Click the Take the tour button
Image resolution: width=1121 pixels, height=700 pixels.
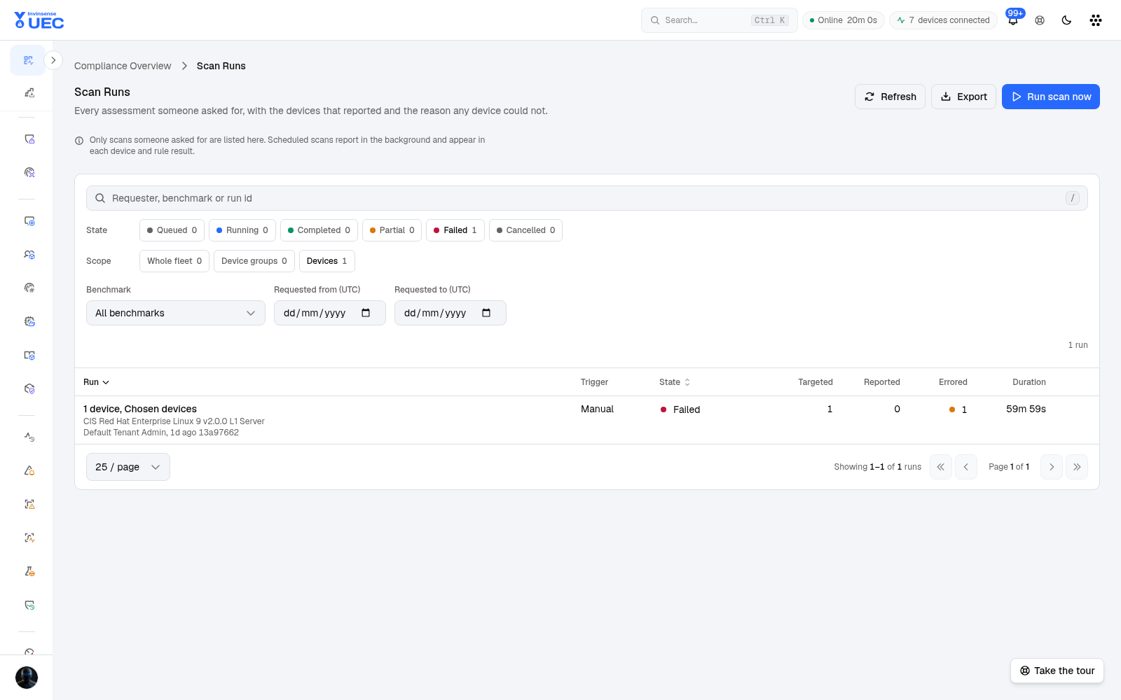coord(1057,671)
